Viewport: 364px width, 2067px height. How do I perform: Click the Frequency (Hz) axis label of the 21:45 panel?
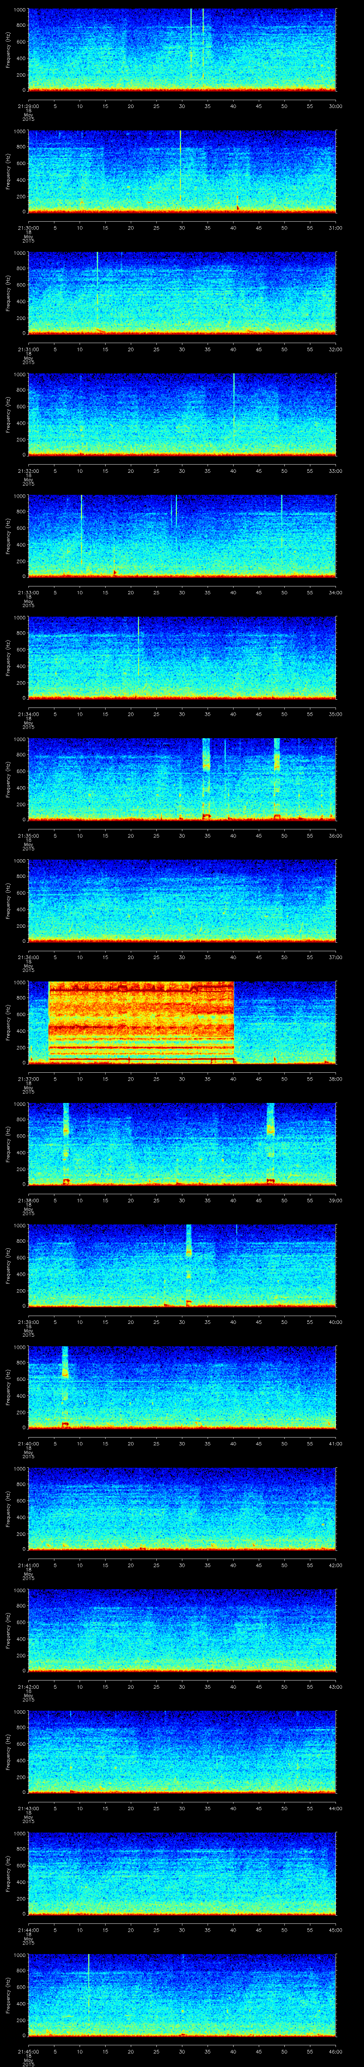[x=8, y=1994]
